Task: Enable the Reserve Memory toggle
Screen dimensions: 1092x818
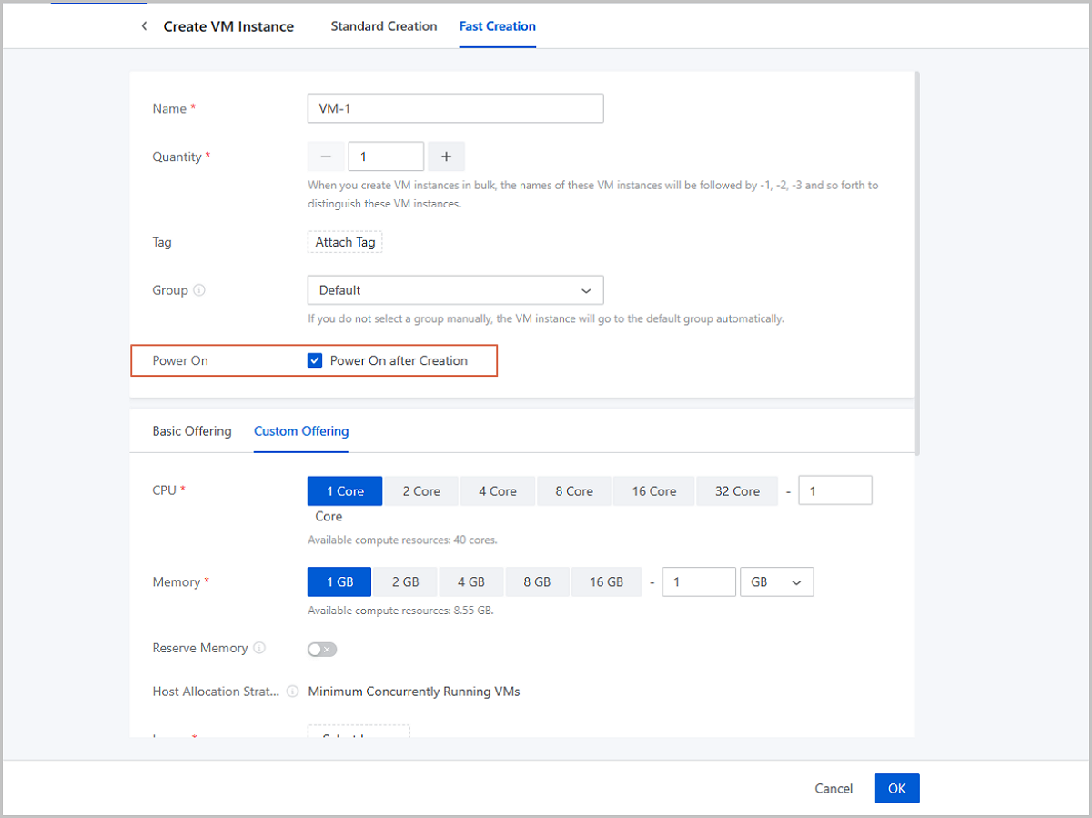Action: pyautogui.click(x=322, y=649)
